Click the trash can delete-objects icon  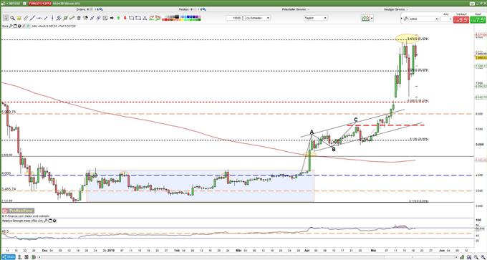click(79, 18)
